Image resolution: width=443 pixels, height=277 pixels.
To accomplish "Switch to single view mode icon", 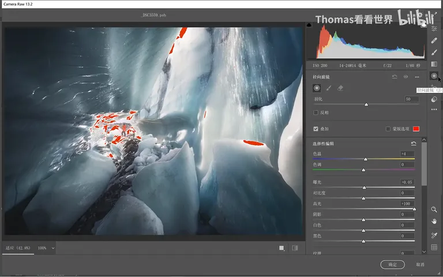I will point(281,248).
